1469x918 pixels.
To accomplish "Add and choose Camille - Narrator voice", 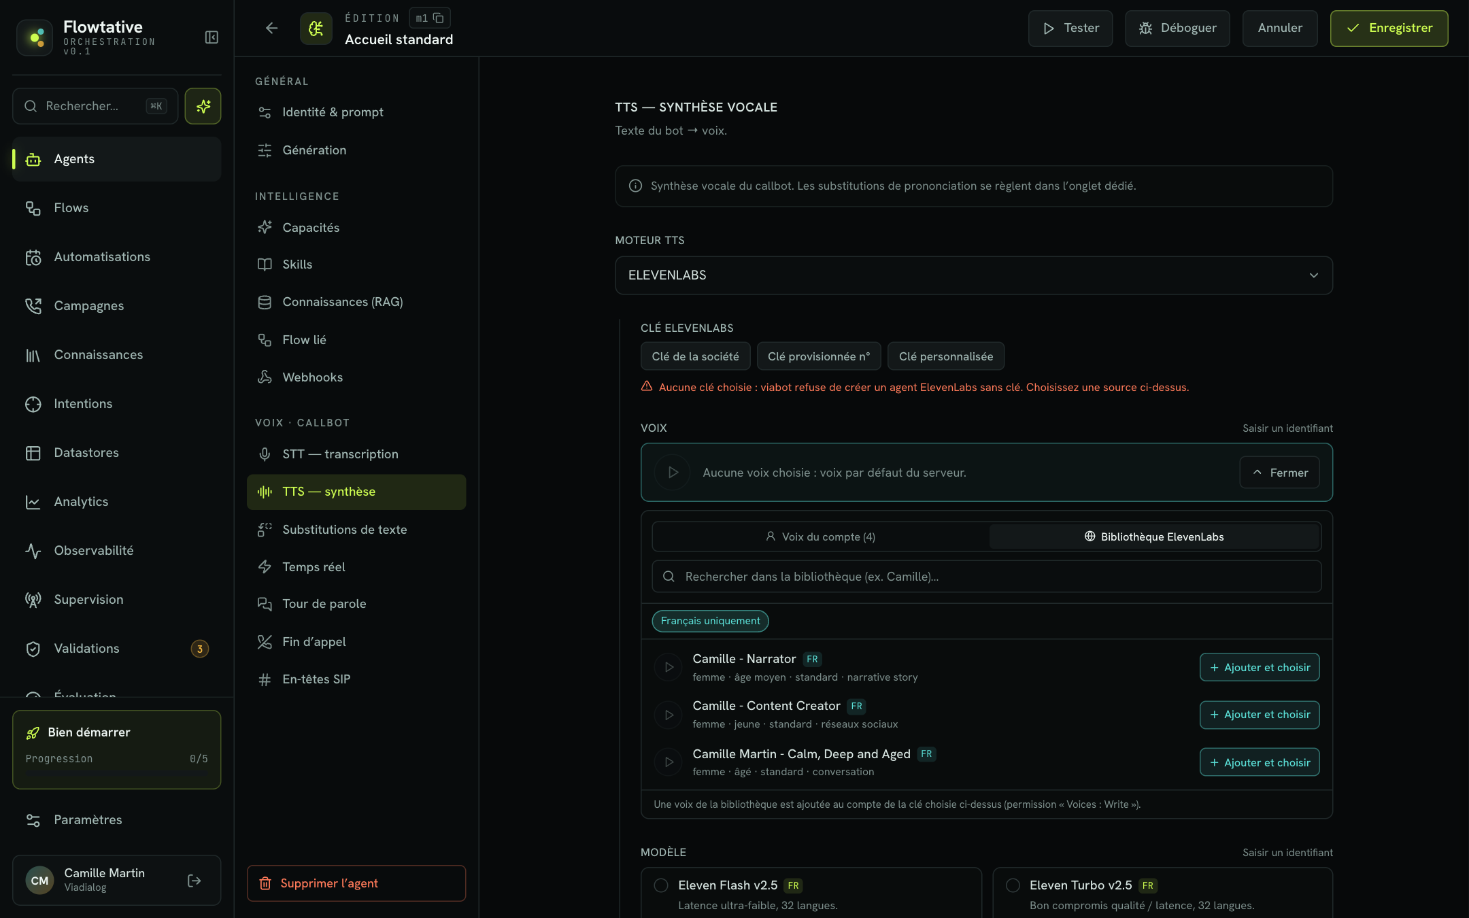I will click(1260, 667).
